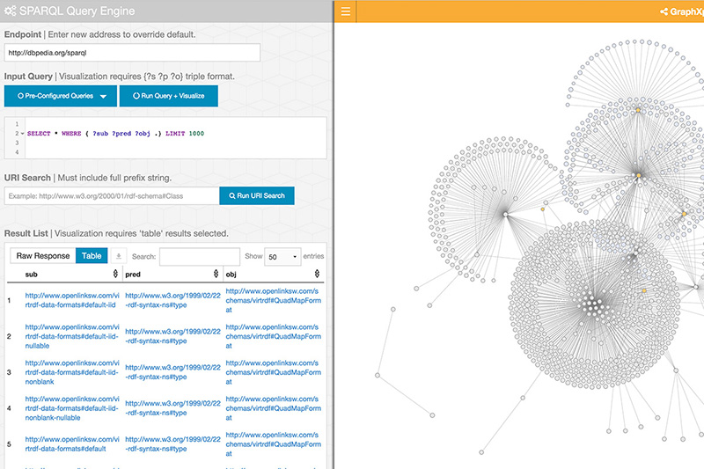Viewport: 704px width, 469px height.
Task: Click the GraphX share icon
Action: click(664, 12)
